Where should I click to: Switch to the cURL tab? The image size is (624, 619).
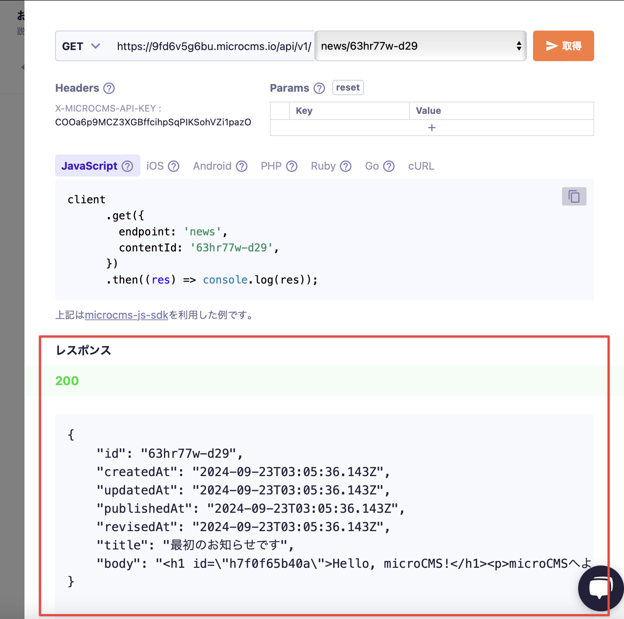pos(421,166)
